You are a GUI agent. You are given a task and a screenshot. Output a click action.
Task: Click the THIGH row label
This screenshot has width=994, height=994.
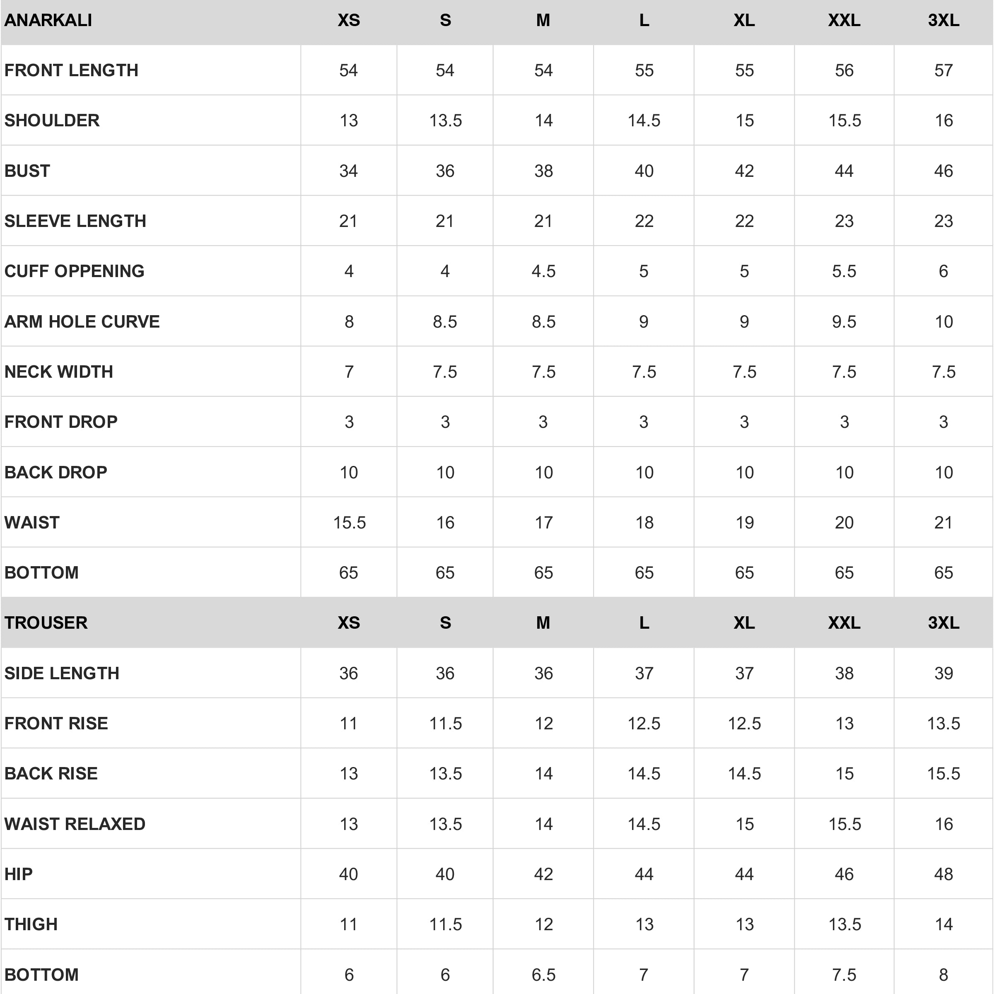[31, 924]
